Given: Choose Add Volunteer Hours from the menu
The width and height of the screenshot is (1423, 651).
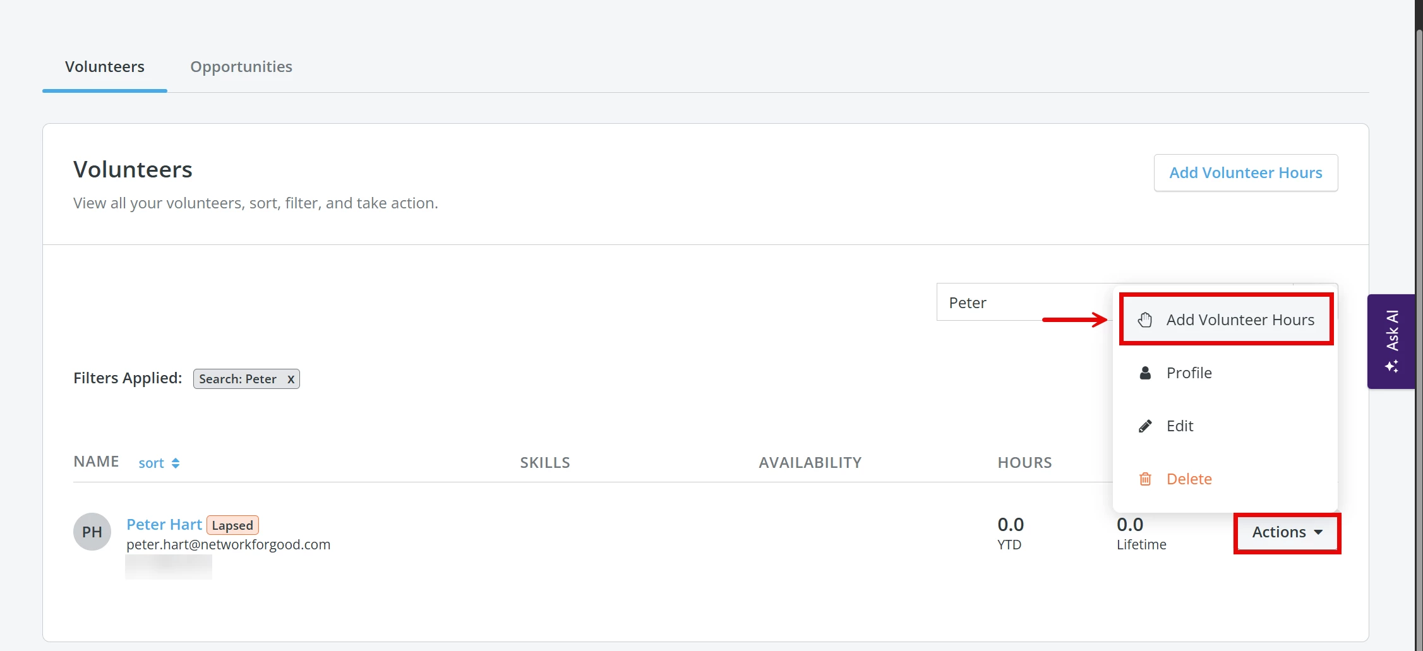Looking at the screenshot, I should tap(1240, 319).
